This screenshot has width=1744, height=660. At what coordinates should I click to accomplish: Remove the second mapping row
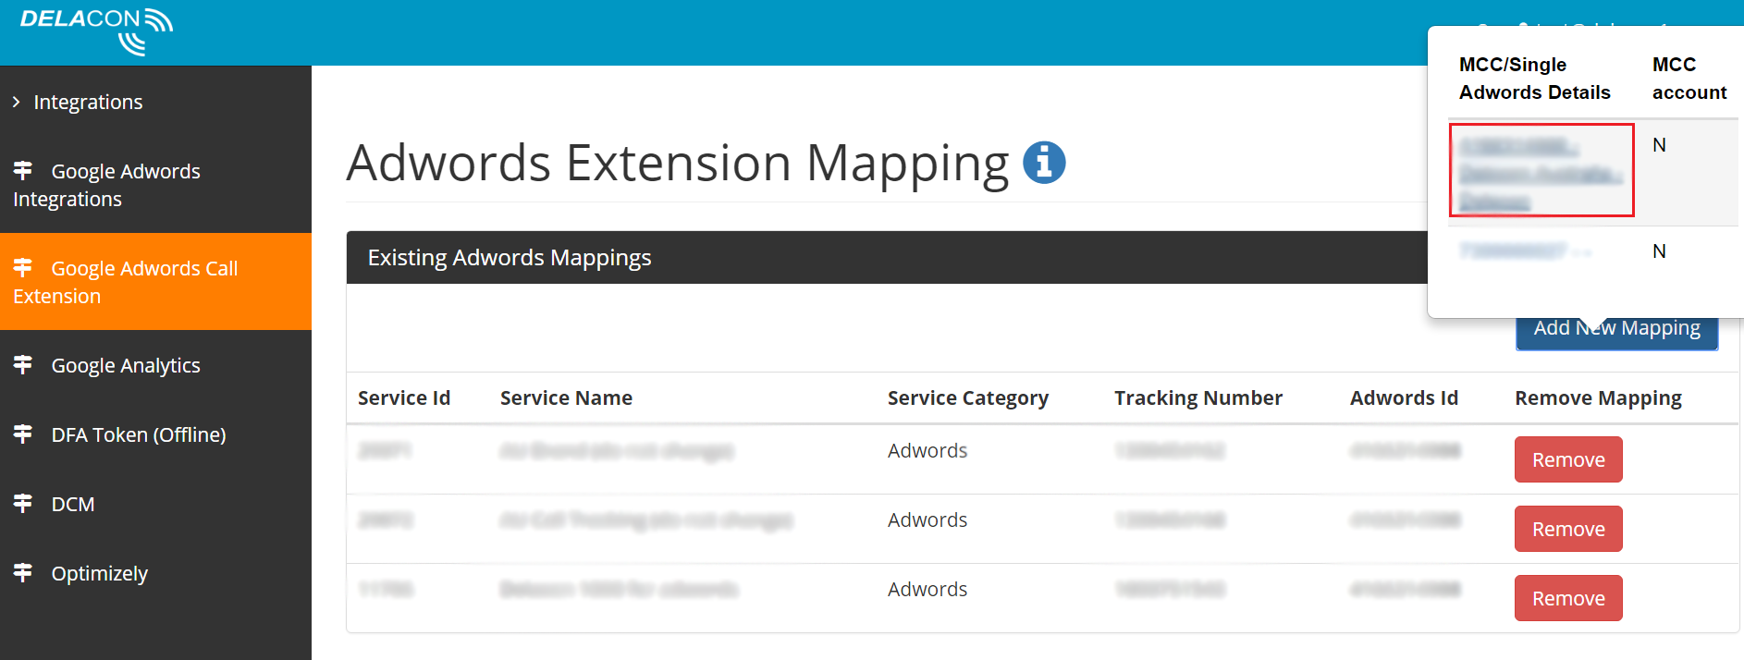[1568, 529]
